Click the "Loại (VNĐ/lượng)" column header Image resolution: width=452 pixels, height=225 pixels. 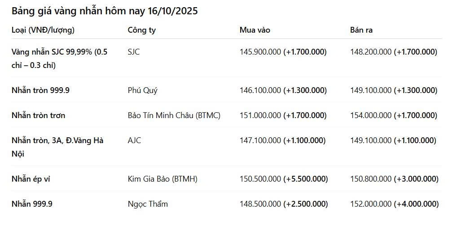click(x=43, y=30)
